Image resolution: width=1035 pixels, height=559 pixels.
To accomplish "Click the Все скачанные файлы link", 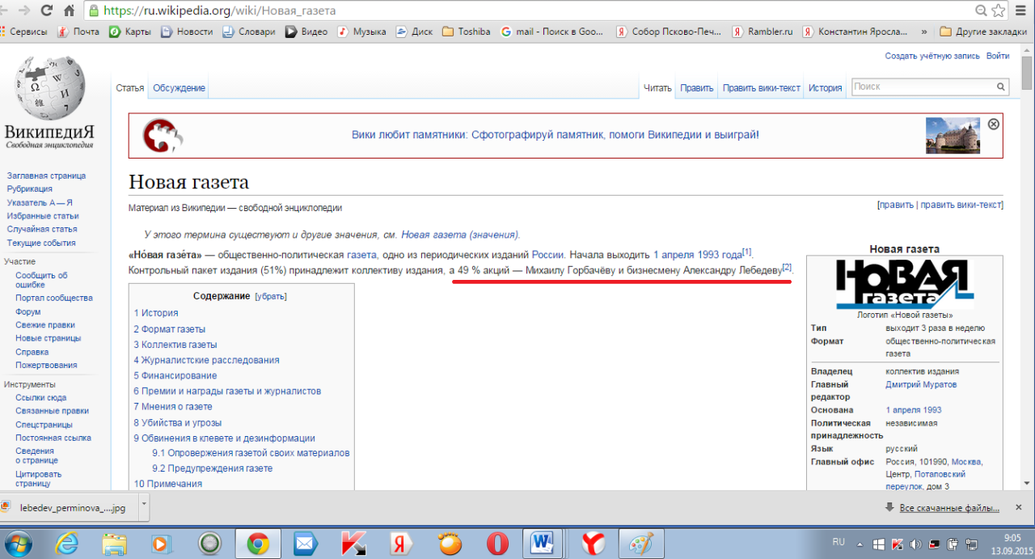I will click(x=949, y=508).
